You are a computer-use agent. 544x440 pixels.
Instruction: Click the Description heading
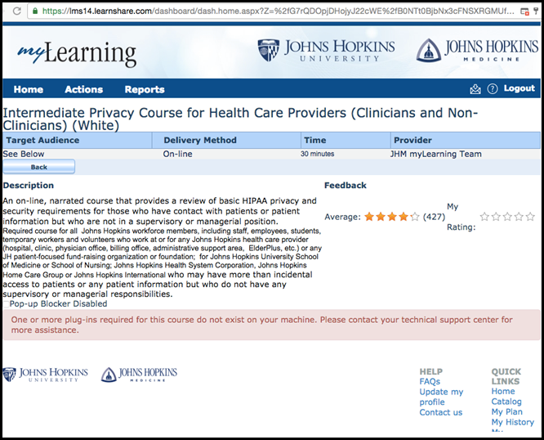tap(29, 186)
